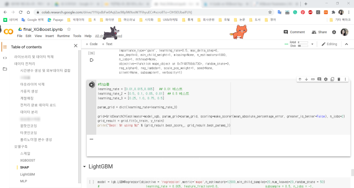Open the Papago bookmark

(55, 20)
